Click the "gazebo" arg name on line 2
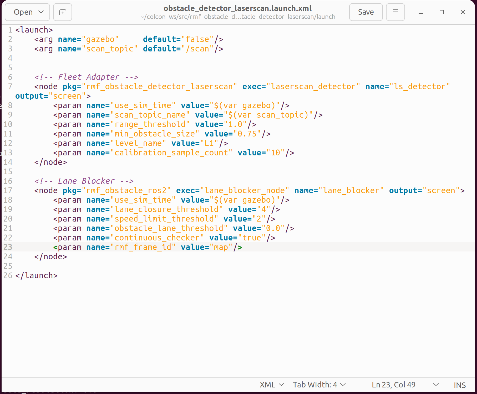The width and height of the screenshot is (477, 394). pos(100,39)
